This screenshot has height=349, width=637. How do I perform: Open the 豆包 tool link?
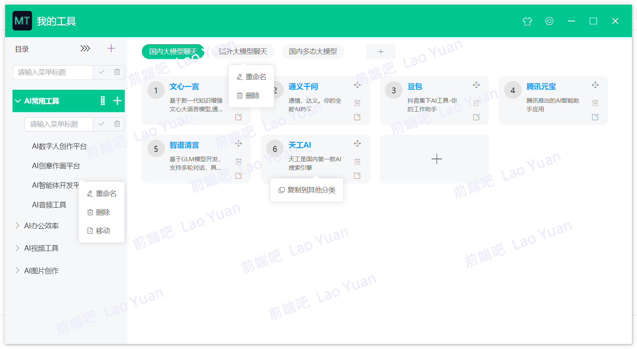coord(415,87)
